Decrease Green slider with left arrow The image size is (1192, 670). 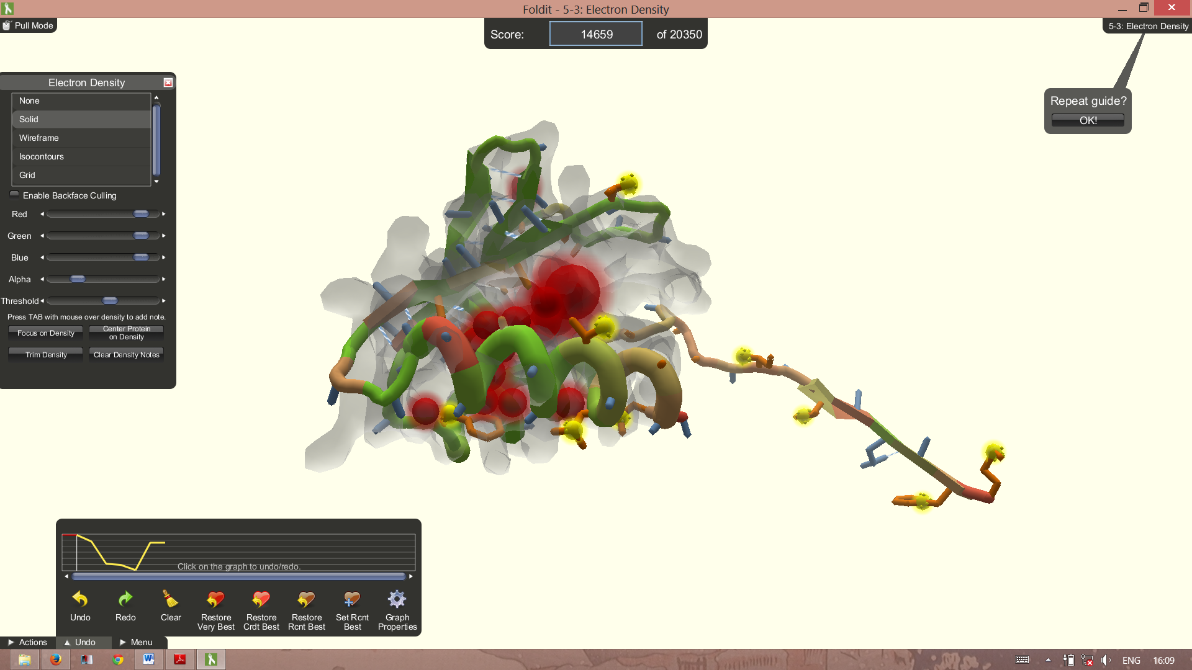[42, 236]
